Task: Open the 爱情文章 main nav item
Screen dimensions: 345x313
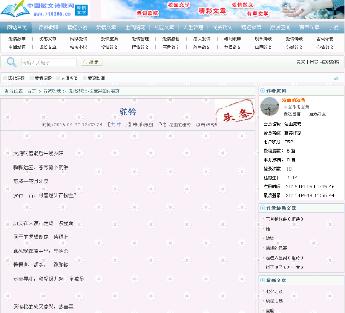Action: 106,28
